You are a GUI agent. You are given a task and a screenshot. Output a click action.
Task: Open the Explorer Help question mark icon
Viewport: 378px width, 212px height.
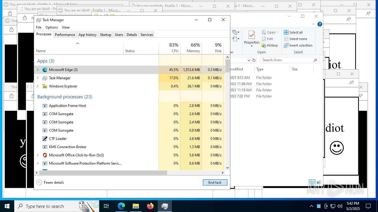[320, 24]
